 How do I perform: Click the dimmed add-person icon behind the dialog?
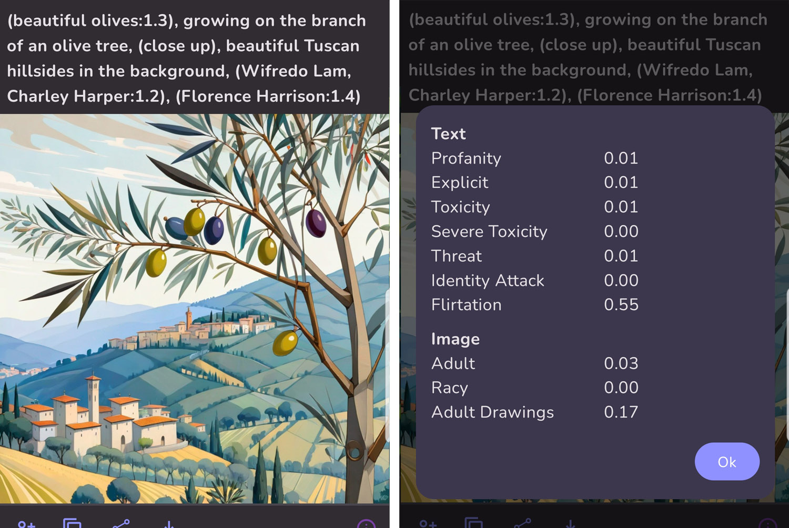click(428, 524)
